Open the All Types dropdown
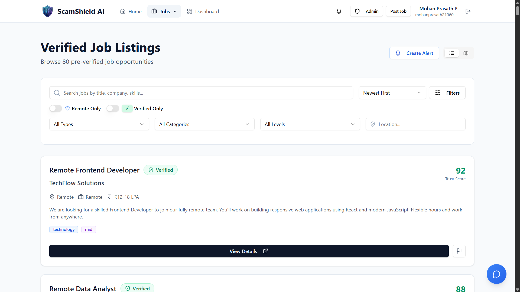Screen dimensions: 520x292 (99, 124)
